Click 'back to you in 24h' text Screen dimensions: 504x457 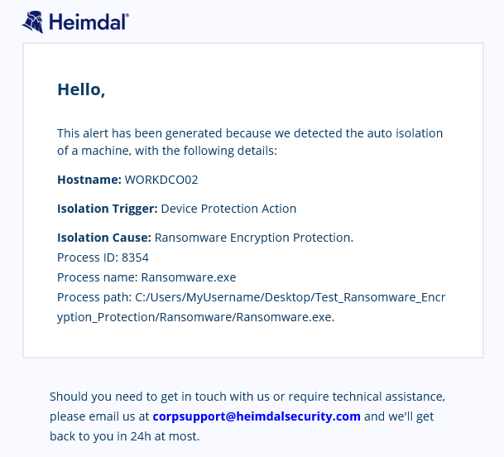(x=125, y=436)
